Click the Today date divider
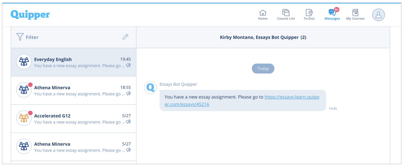The width and height of the screenshot is (404, 166). (x=263, y=68)
